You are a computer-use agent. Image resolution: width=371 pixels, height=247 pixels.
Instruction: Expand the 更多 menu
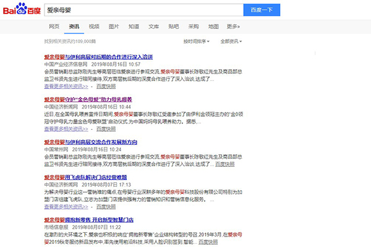point(233,27)
